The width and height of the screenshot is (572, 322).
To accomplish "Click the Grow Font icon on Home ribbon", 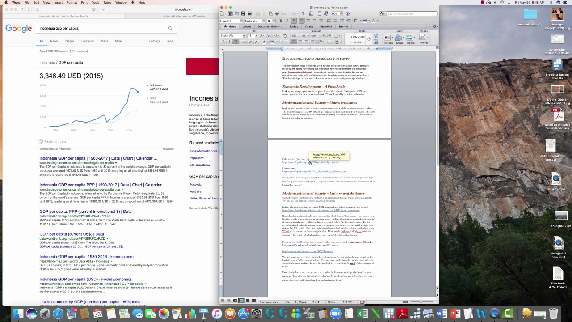I will [262, 36].
